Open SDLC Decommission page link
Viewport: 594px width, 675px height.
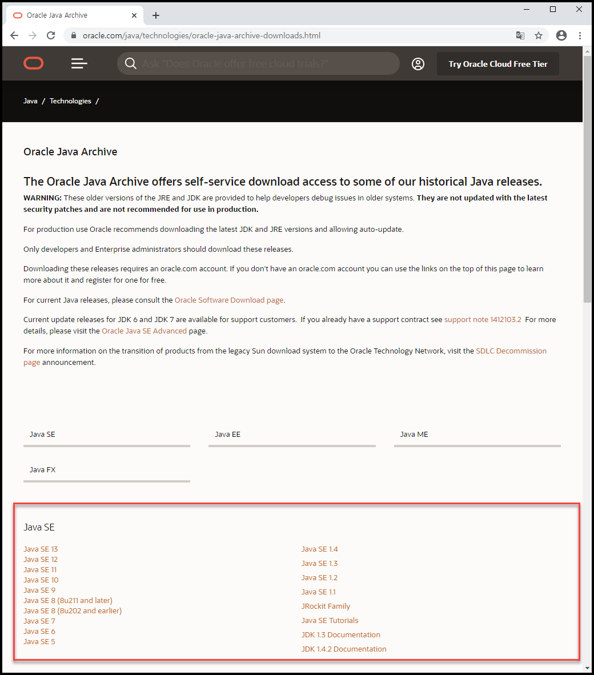(x=511, y=351)
